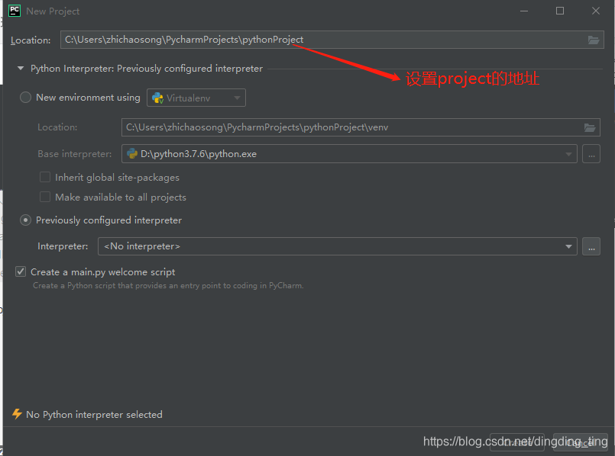
Task: Click the Python icon in Base interpreter field
Action: pyautogui.click(x=132, y=154)
